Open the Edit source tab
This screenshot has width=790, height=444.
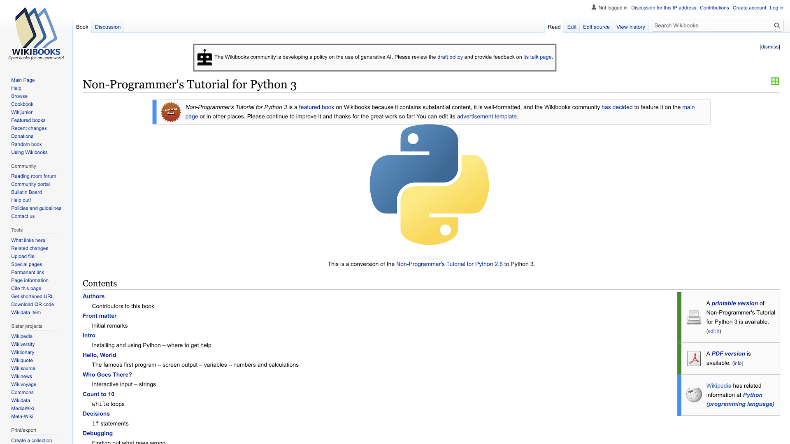coord(596,27)
